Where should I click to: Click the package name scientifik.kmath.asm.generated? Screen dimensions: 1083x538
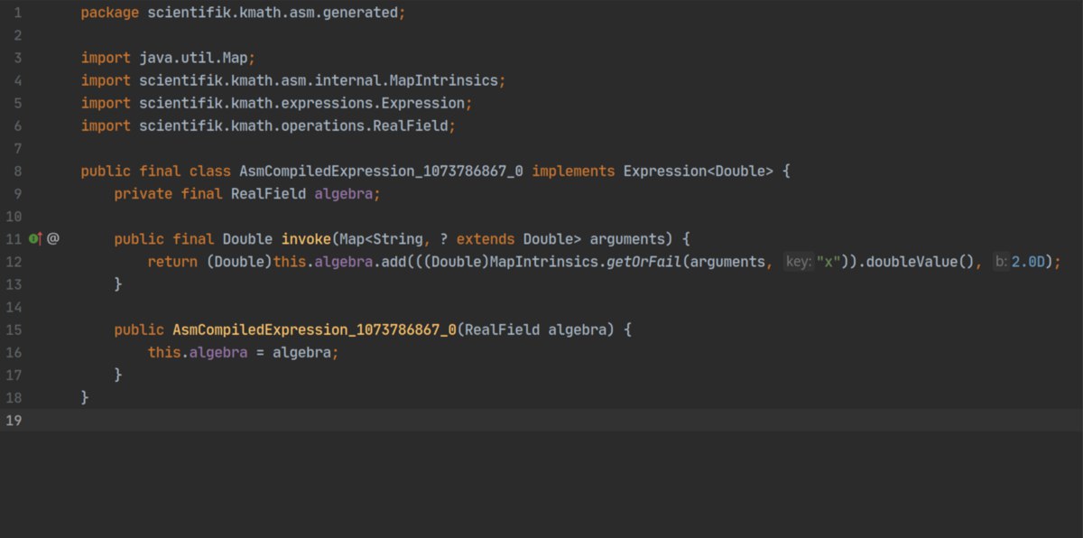click(x=273, y=14)
